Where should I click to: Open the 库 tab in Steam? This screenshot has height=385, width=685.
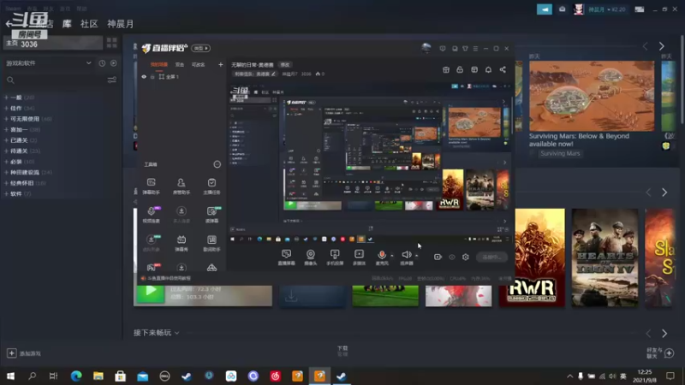click(67, 24)
